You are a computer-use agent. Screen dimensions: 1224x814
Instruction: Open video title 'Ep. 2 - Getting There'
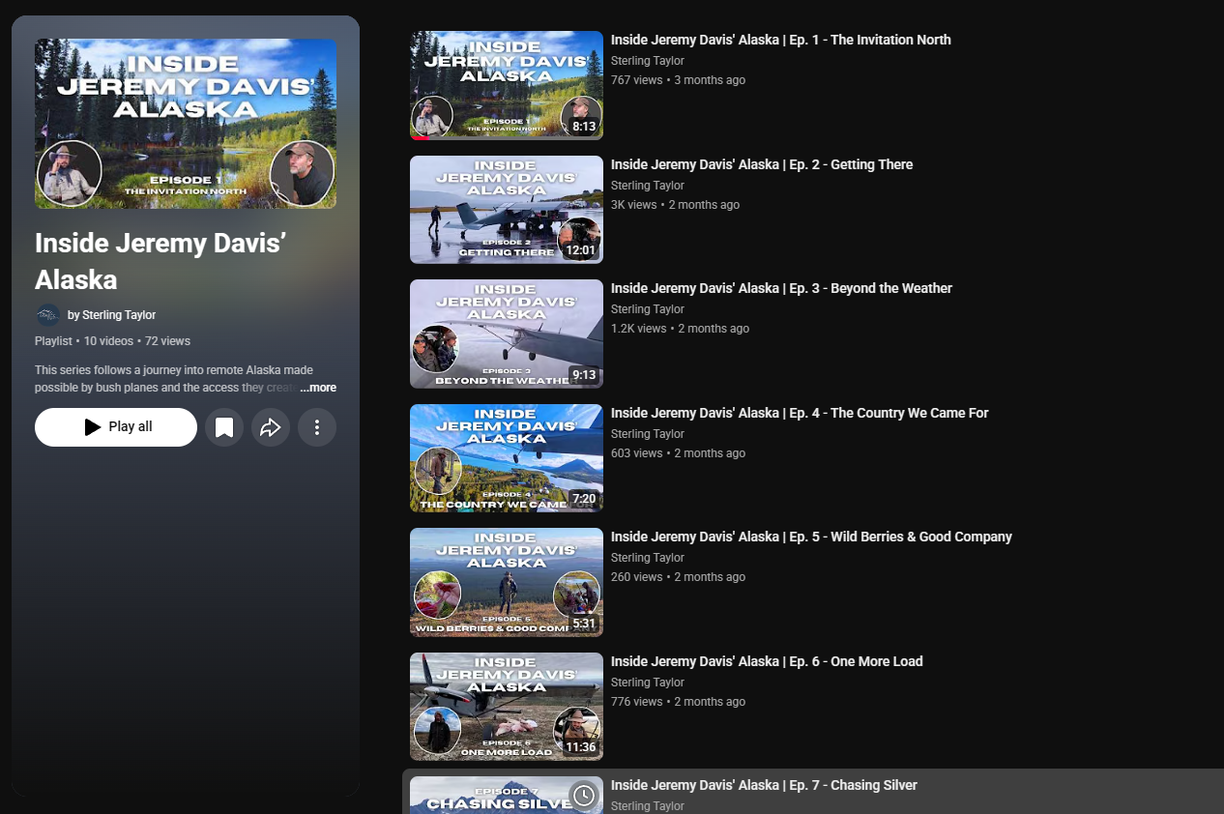(x=762, y=164)
